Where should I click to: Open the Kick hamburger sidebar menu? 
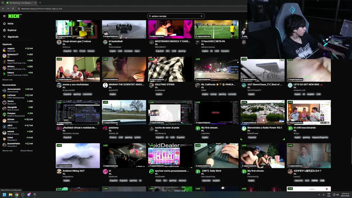(x=4, y=16)
